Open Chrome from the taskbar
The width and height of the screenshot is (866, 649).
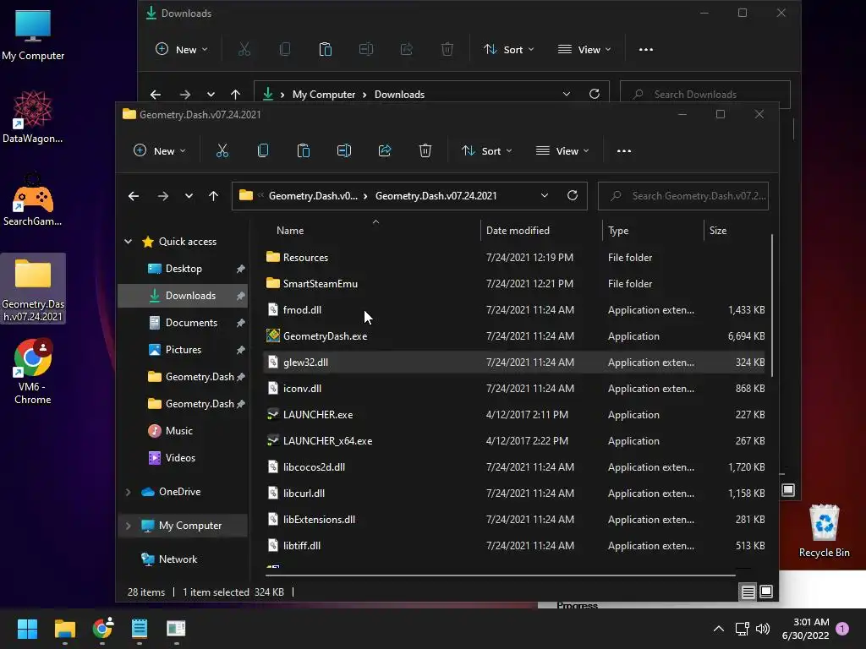click(x=102, y=629)
